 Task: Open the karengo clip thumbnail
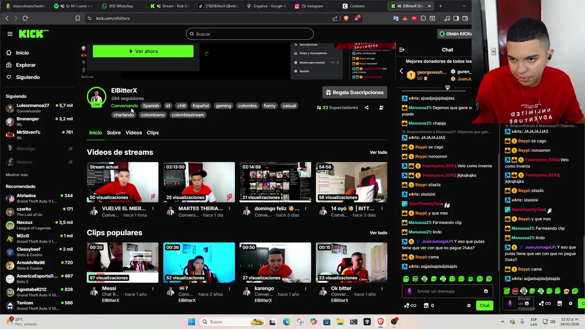[275, 262]
